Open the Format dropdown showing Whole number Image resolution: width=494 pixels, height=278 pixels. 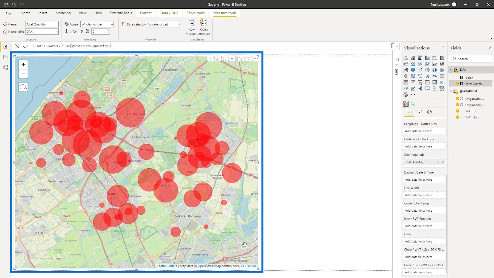(x=97, y=24)
